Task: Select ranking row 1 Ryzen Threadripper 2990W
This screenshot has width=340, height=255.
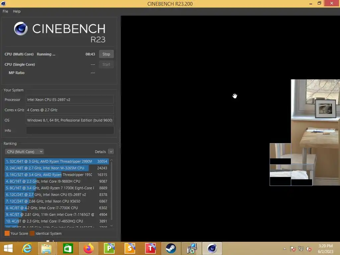Action: pos(56,161)
